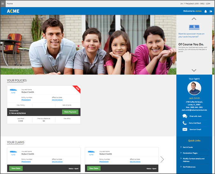Open Set Preferences quick link
This screenshot has height=174, width=215.
[189, 167]
